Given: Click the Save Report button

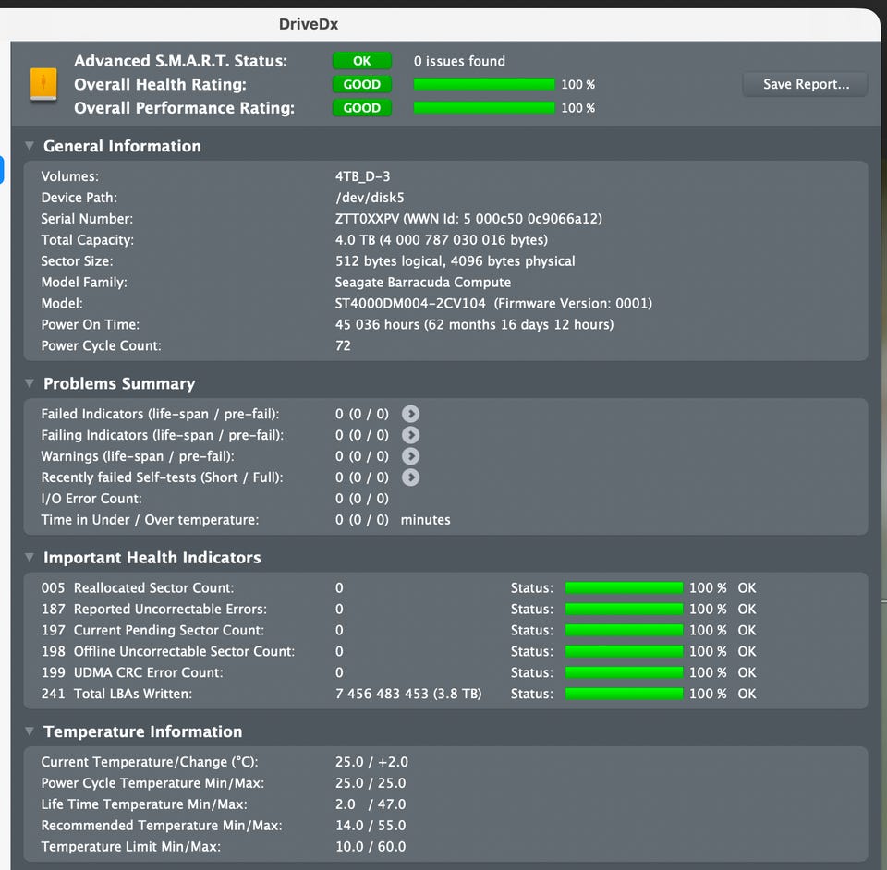Looking at the screenshot, I should [x=806, y=84].
